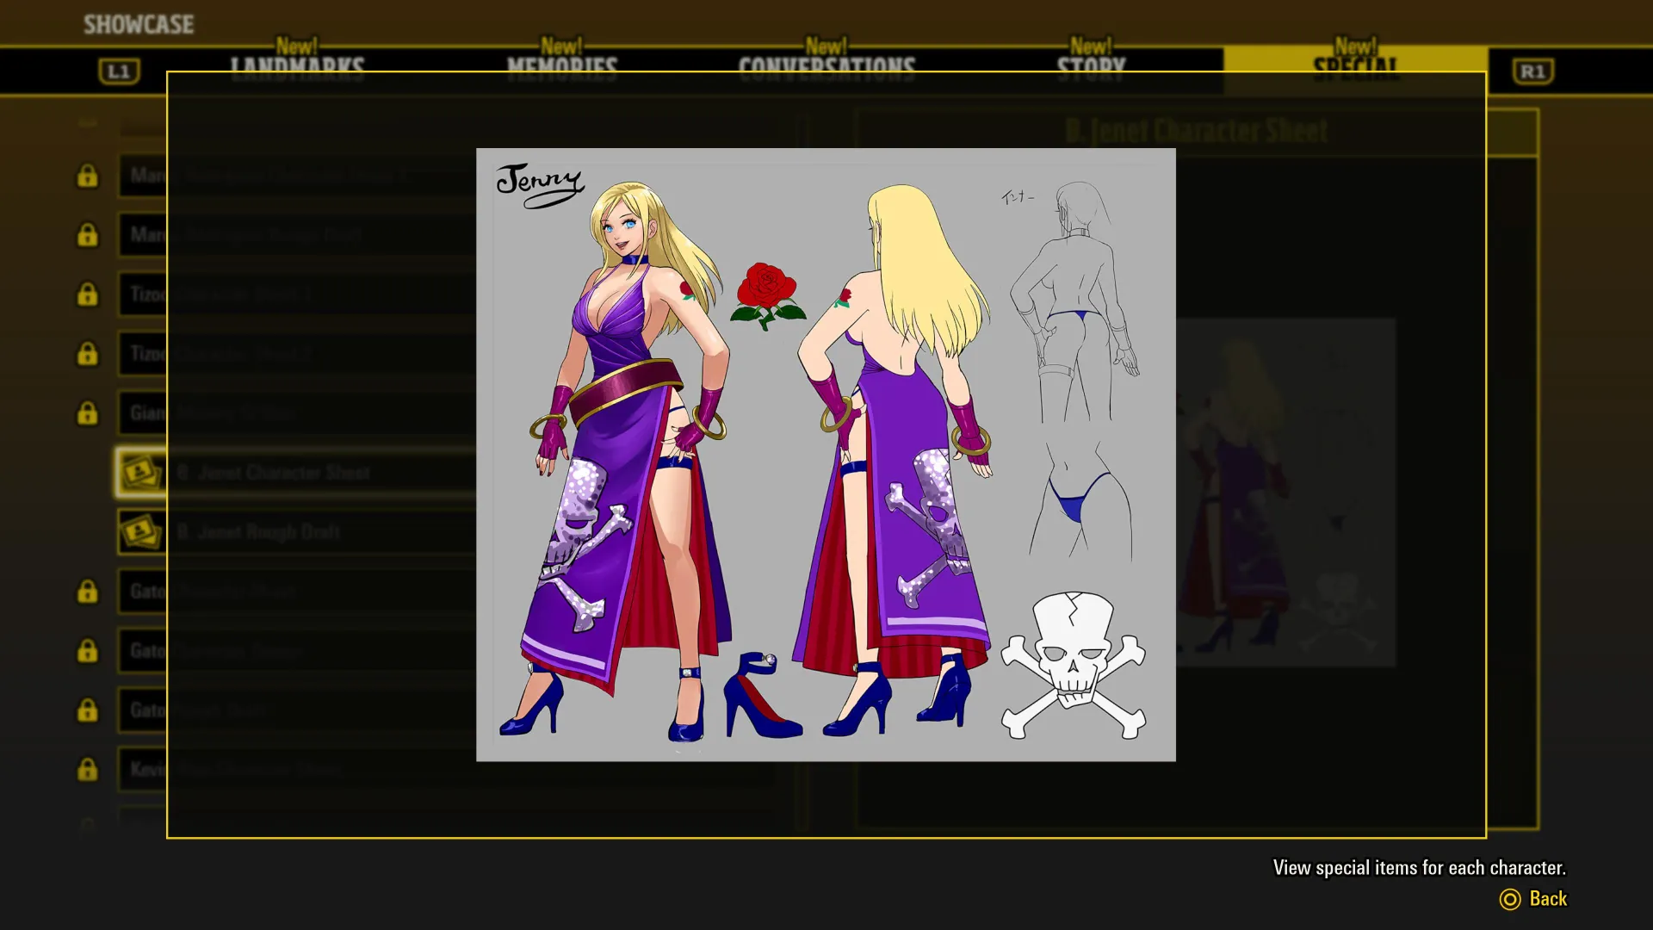The width and height of the screenshot is (1653, 930).
Task: Click the lock icon next to the Kevin entry
Action: [89, 770]
